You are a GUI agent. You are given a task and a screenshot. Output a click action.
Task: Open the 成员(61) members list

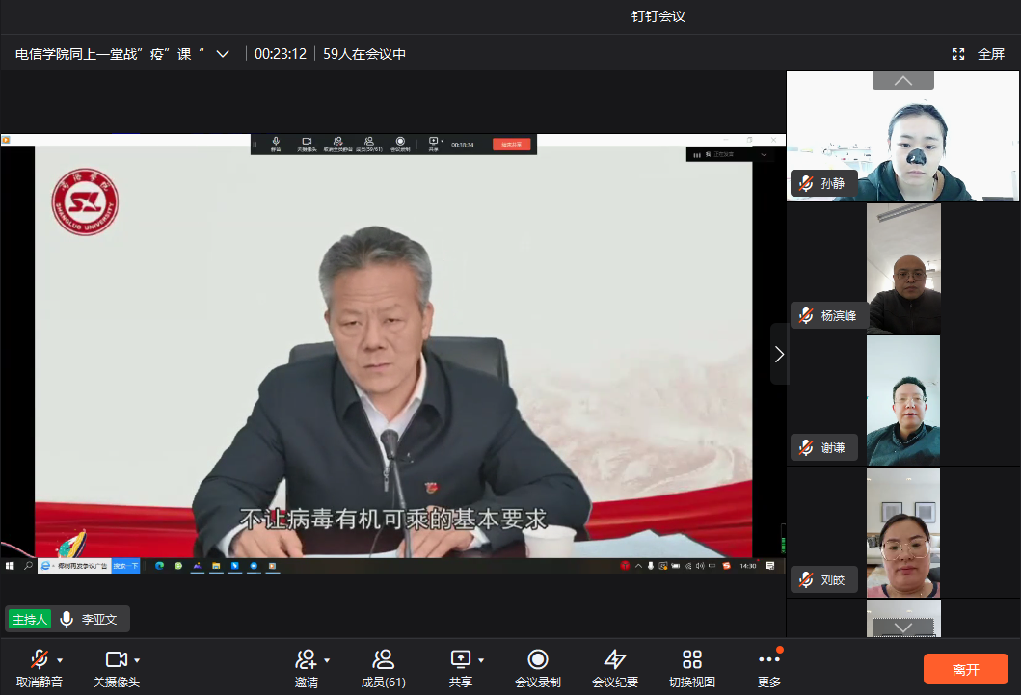coord(383,659)
